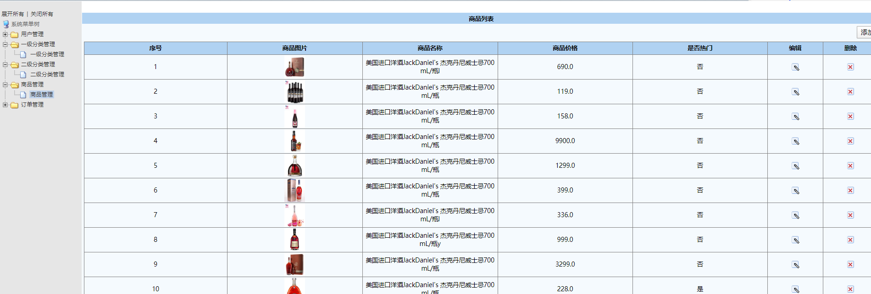Click the 商品价格 column header
Image resolution: width=871 pixels, height=294 pixels.
565,48
